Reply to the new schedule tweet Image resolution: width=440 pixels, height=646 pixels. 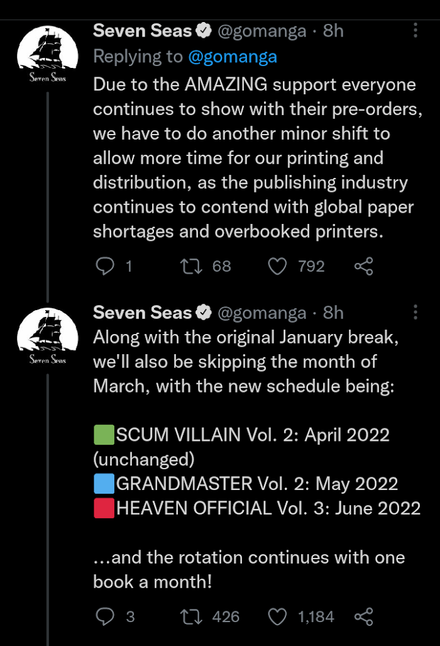pyautogui.click(x=104, y=616)
